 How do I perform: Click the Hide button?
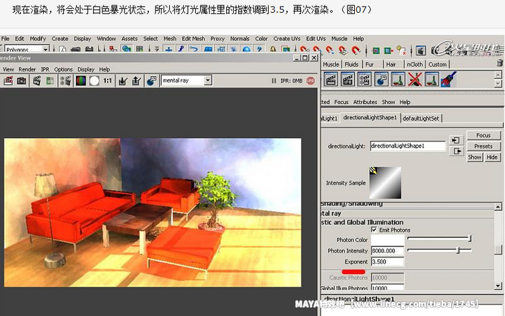coord(492,157)
